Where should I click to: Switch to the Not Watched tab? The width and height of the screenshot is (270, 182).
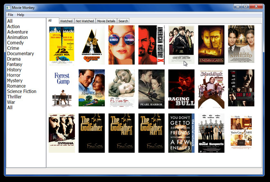coord(85,21)
